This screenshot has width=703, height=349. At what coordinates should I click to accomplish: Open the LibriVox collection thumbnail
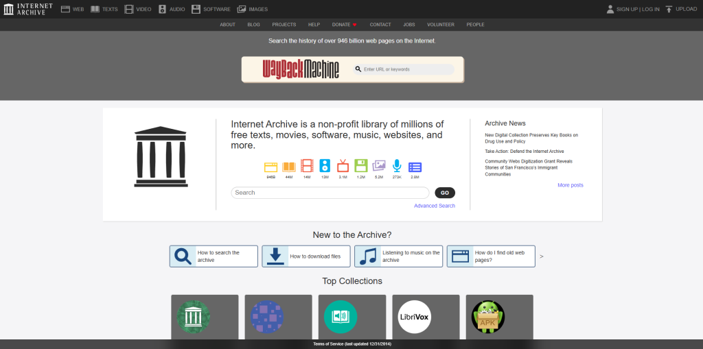[414, 317]
